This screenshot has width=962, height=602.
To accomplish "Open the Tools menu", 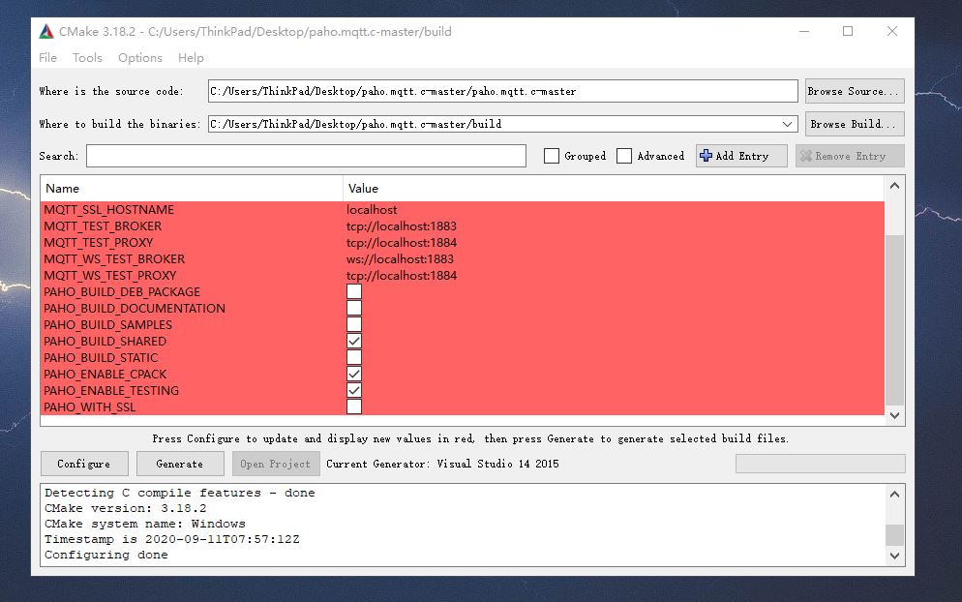I will [x=87, y=58].
